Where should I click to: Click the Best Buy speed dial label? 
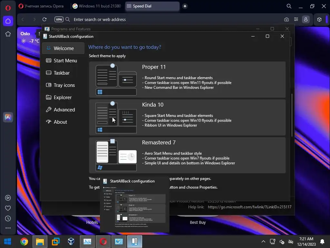click(198, 222)
